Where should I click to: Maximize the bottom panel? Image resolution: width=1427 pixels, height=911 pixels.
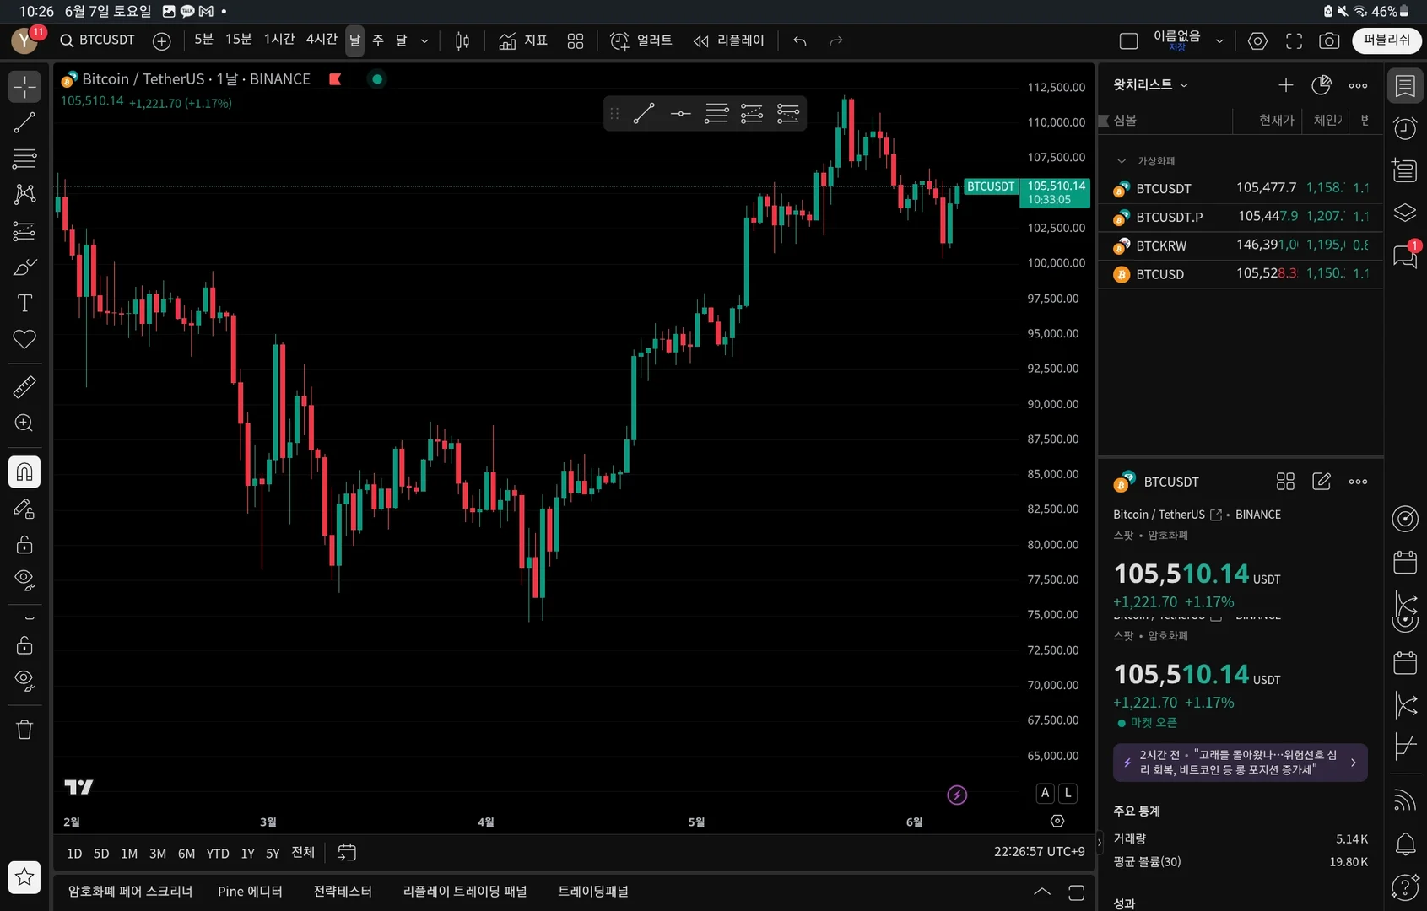click(1077, 892)
